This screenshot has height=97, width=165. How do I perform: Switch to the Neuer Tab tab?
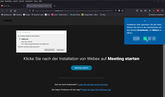[x=13, y=6]
